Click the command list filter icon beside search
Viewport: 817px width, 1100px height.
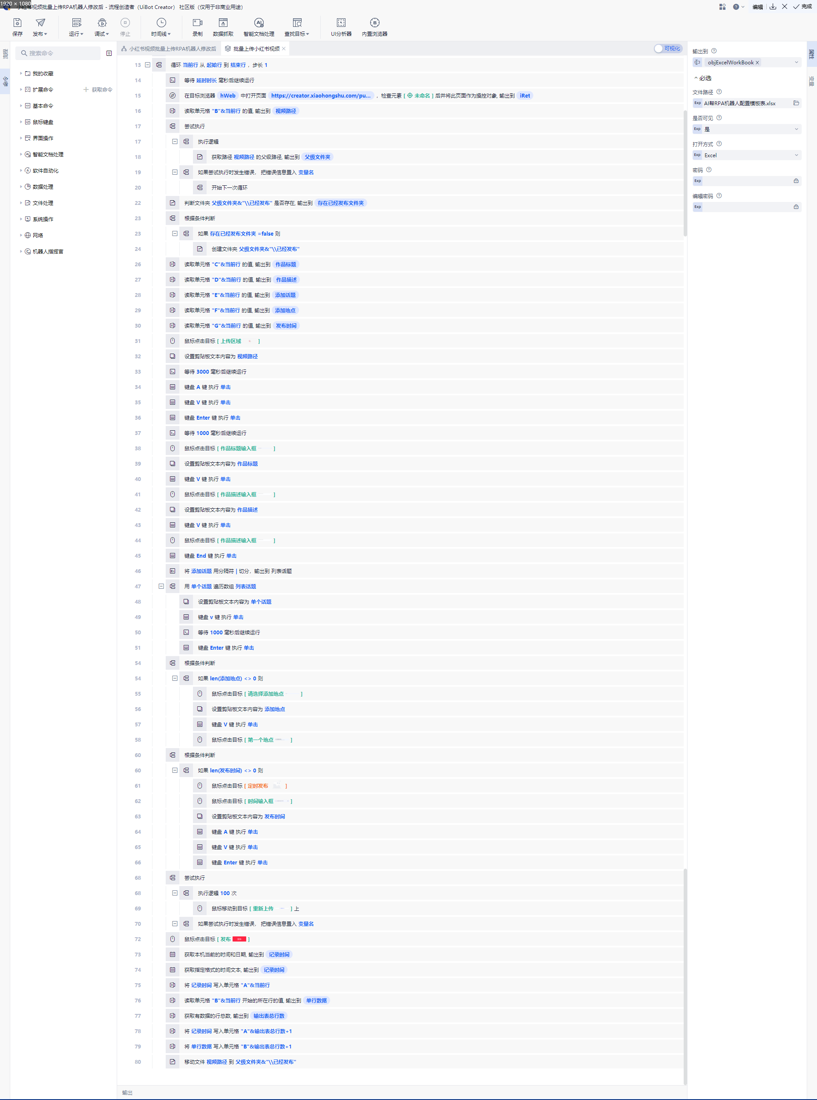point(109,53)
